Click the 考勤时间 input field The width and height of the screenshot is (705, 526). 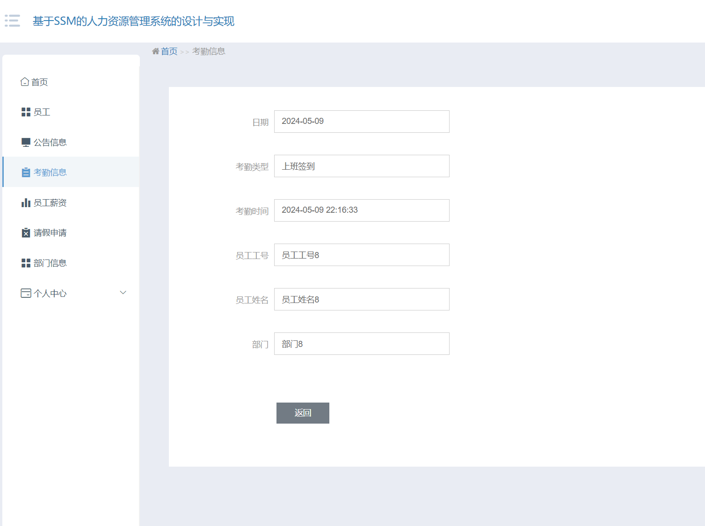pos(361,210)
